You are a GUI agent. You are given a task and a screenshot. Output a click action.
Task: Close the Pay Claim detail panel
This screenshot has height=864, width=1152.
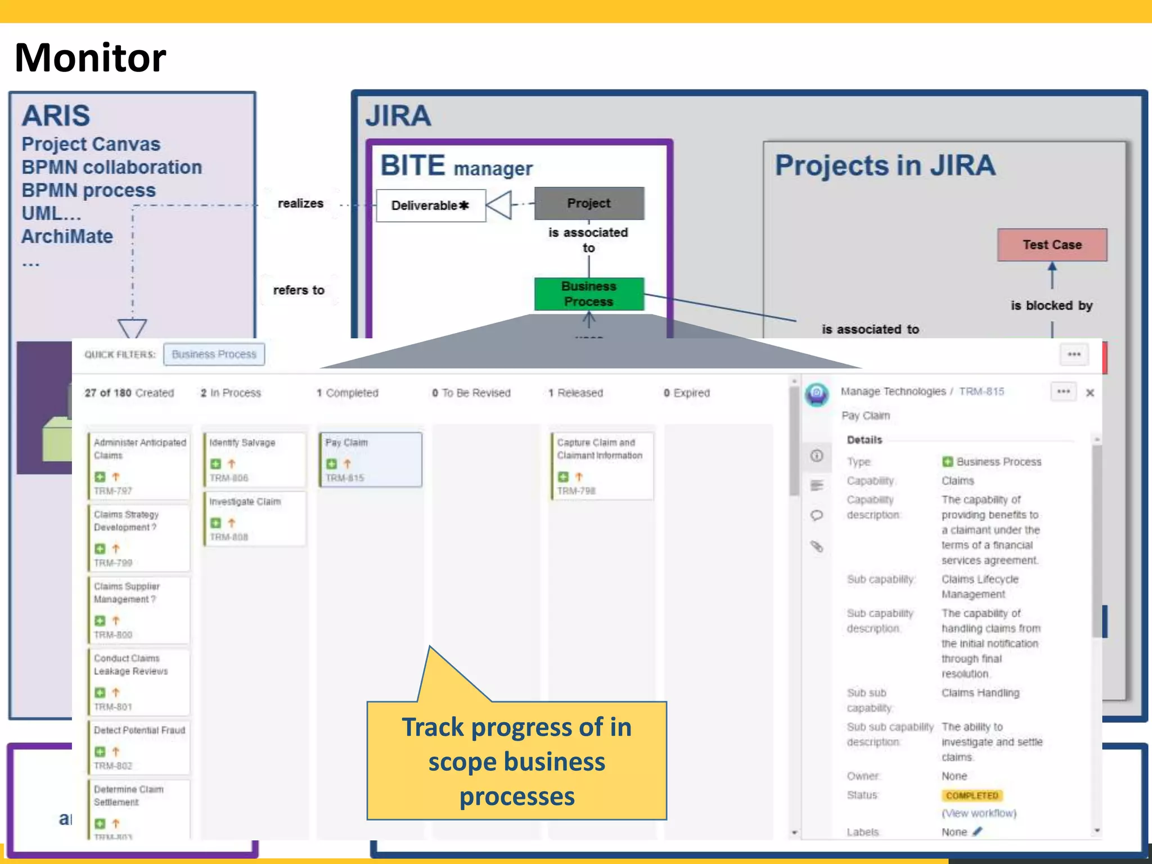point(1090,393)
